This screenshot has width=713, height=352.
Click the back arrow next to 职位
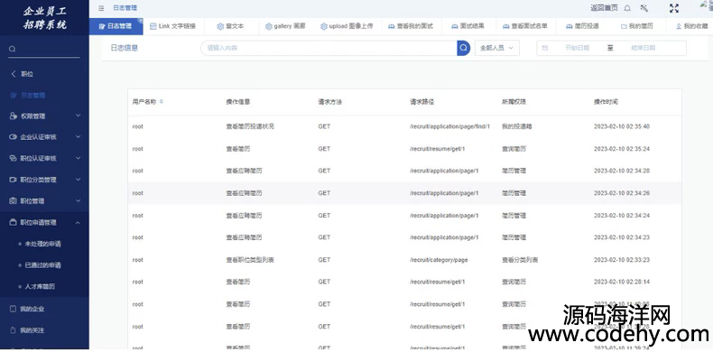(14, 74)
